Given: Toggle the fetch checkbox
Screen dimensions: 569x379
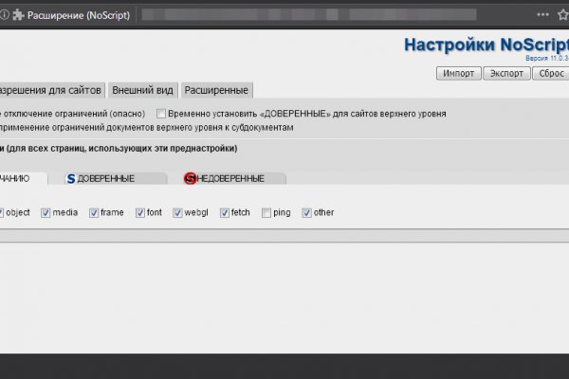Looking at the screenshot, I should [x=224, y=212].
